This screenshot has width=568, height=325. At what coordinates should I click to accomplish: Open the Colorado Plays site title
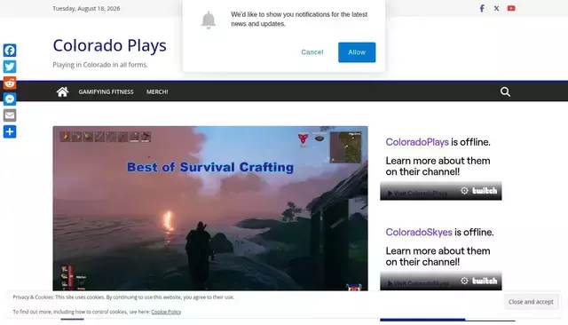pos(110,45)
